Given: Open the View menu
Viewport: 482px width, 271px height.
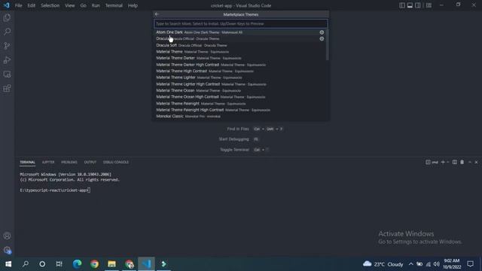Looking at the screenshot, I should click(70, 5).
